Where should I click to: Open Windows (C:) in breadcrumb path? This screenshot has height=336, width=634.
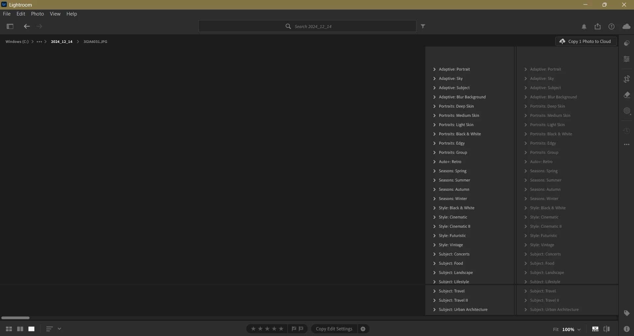click(x=17, y=42)
